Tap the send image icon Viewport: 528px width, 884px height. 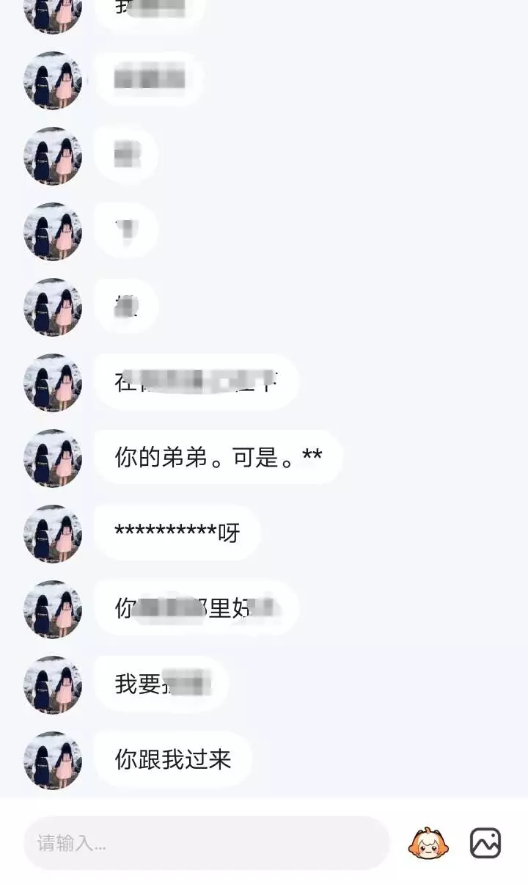485,843
